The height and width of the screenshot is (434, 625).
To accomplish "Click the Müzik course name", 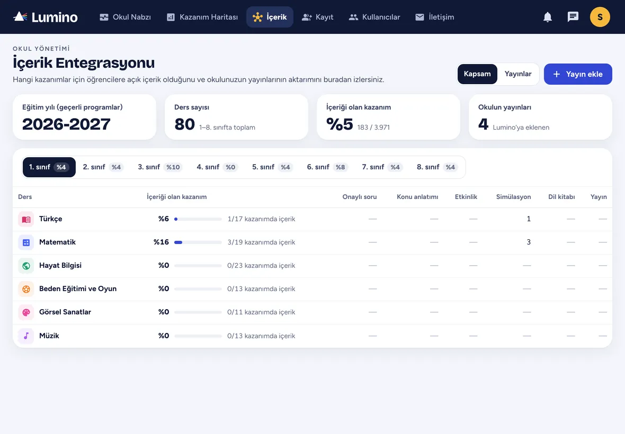I will click(49, 336).
